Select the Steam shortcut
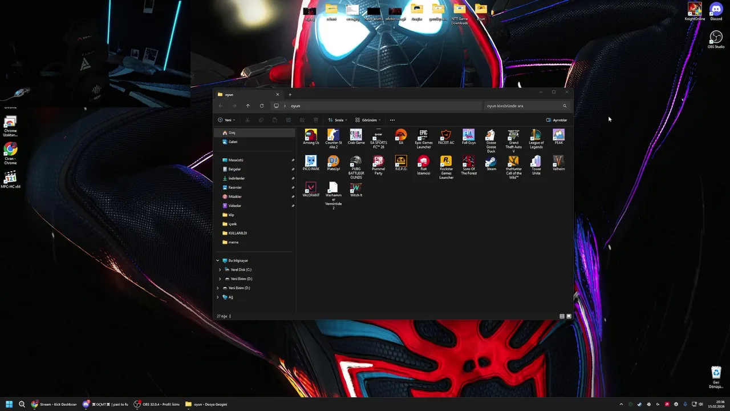The width and height of the screenshot is (730, 411). 491,163
